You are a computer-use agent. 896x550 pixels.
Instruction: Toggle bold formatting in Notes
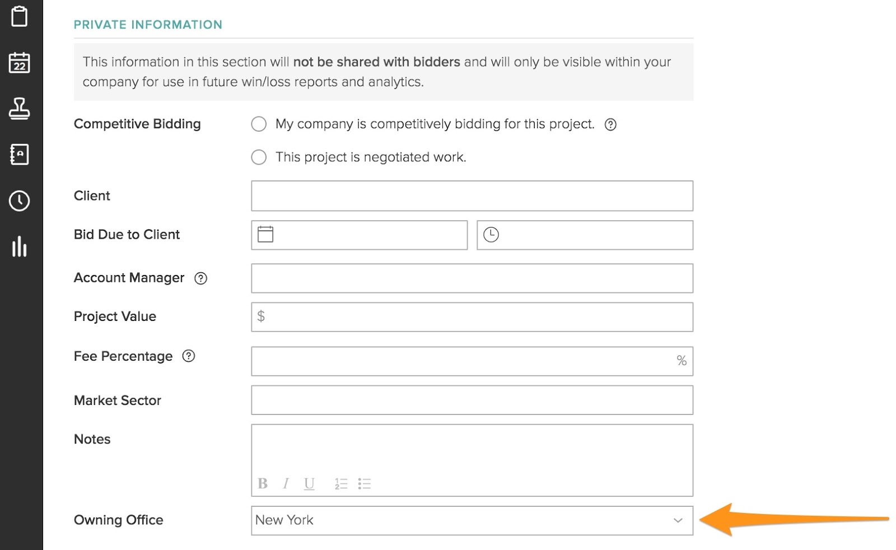(x=263, y=484)
